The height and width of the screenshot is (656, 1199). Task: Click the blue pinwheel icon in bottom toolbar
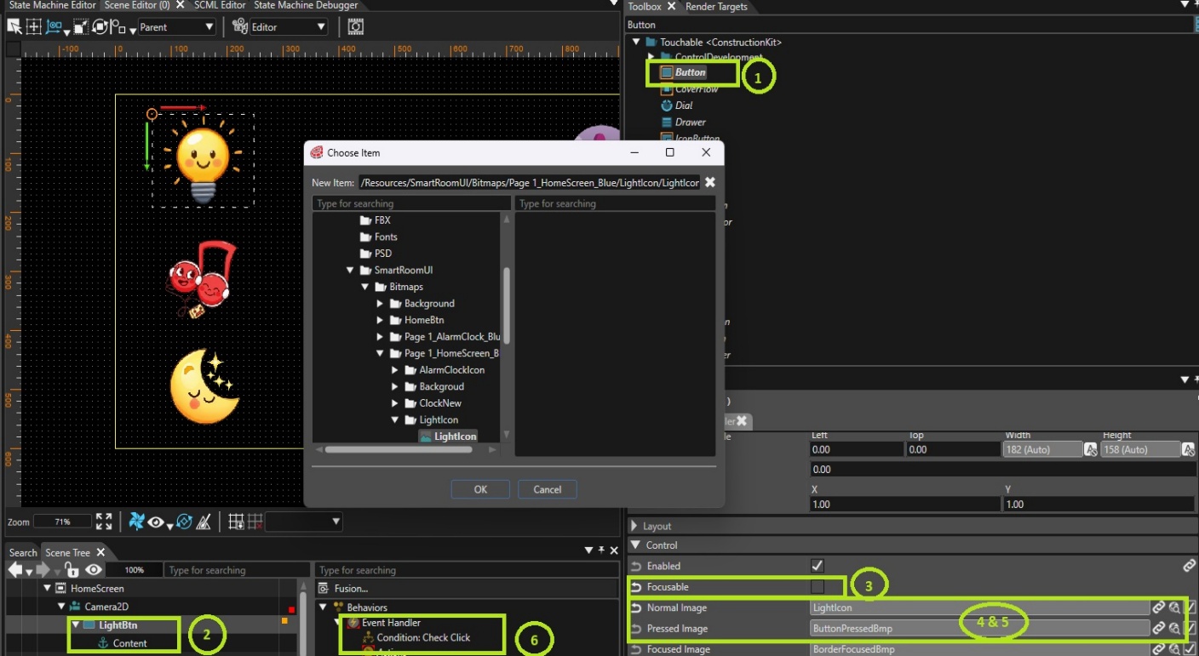136,522
